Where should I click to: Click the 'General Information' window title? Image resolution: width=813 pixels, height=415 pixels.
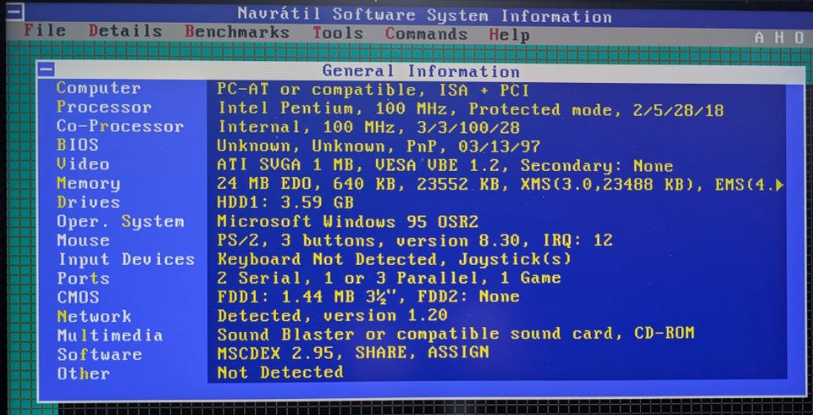coord(421,70)
